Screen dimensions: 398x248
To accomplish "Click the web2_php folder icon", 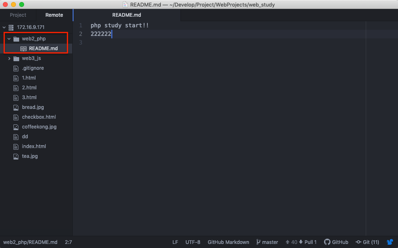I will click(16, 39).
